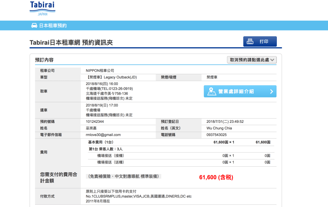Click the cancel reservation dropdown arrow
Image resolution: width=328 pixels, height=207 pixels.
coord(273,60)
